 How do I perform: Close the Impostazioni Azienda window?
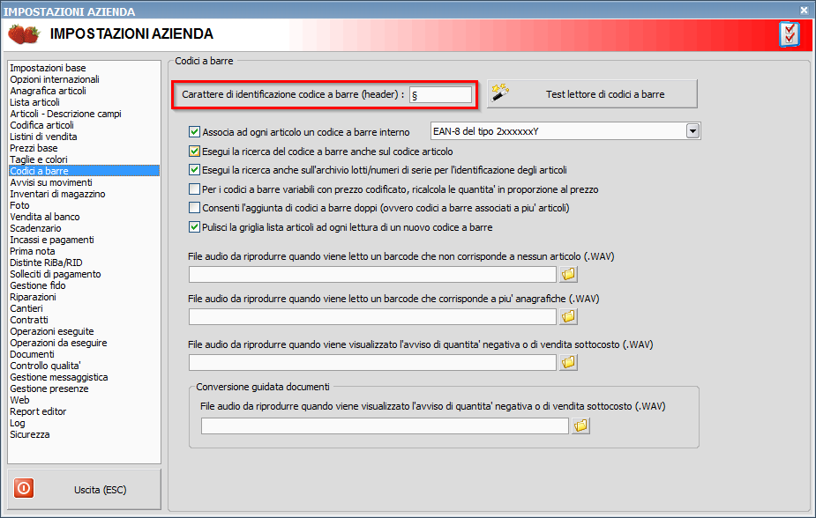click(x=804, y=10)
